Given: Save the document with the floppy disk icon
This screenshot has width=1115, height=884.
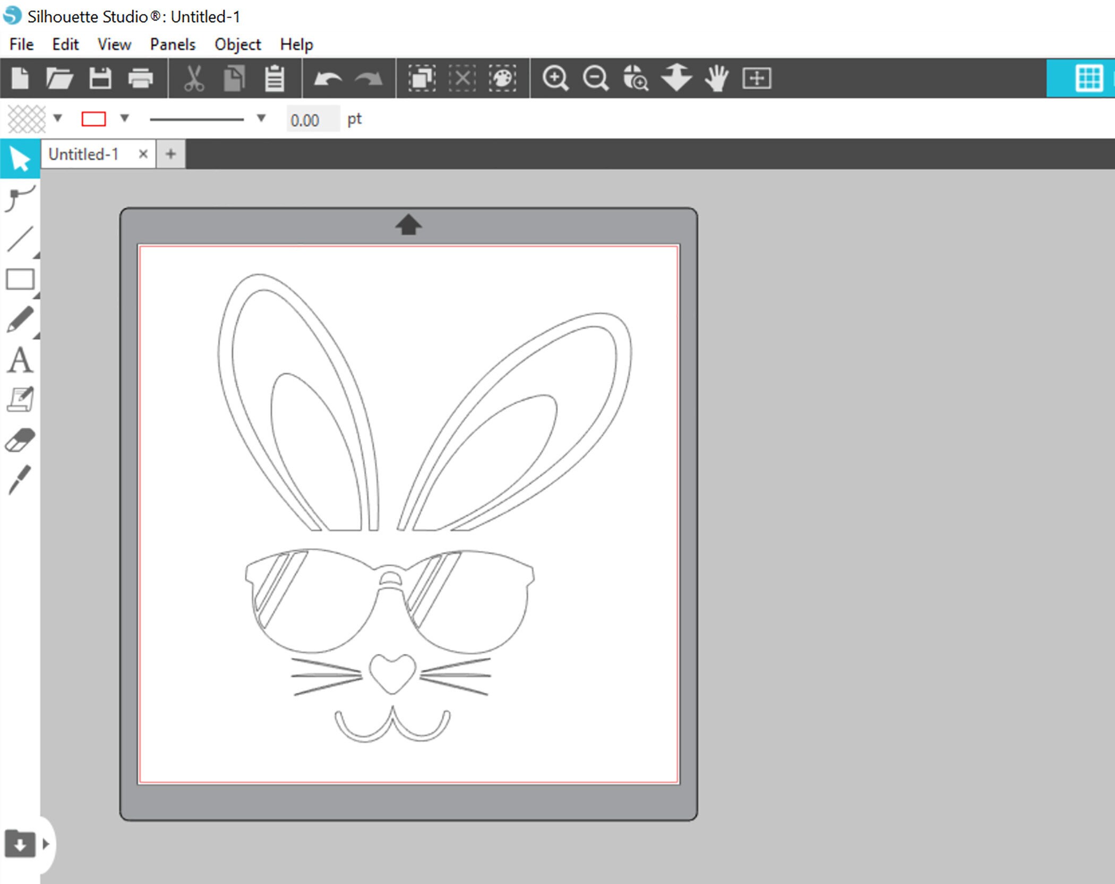Looking at the screenshot, I should tap(100, 79).
